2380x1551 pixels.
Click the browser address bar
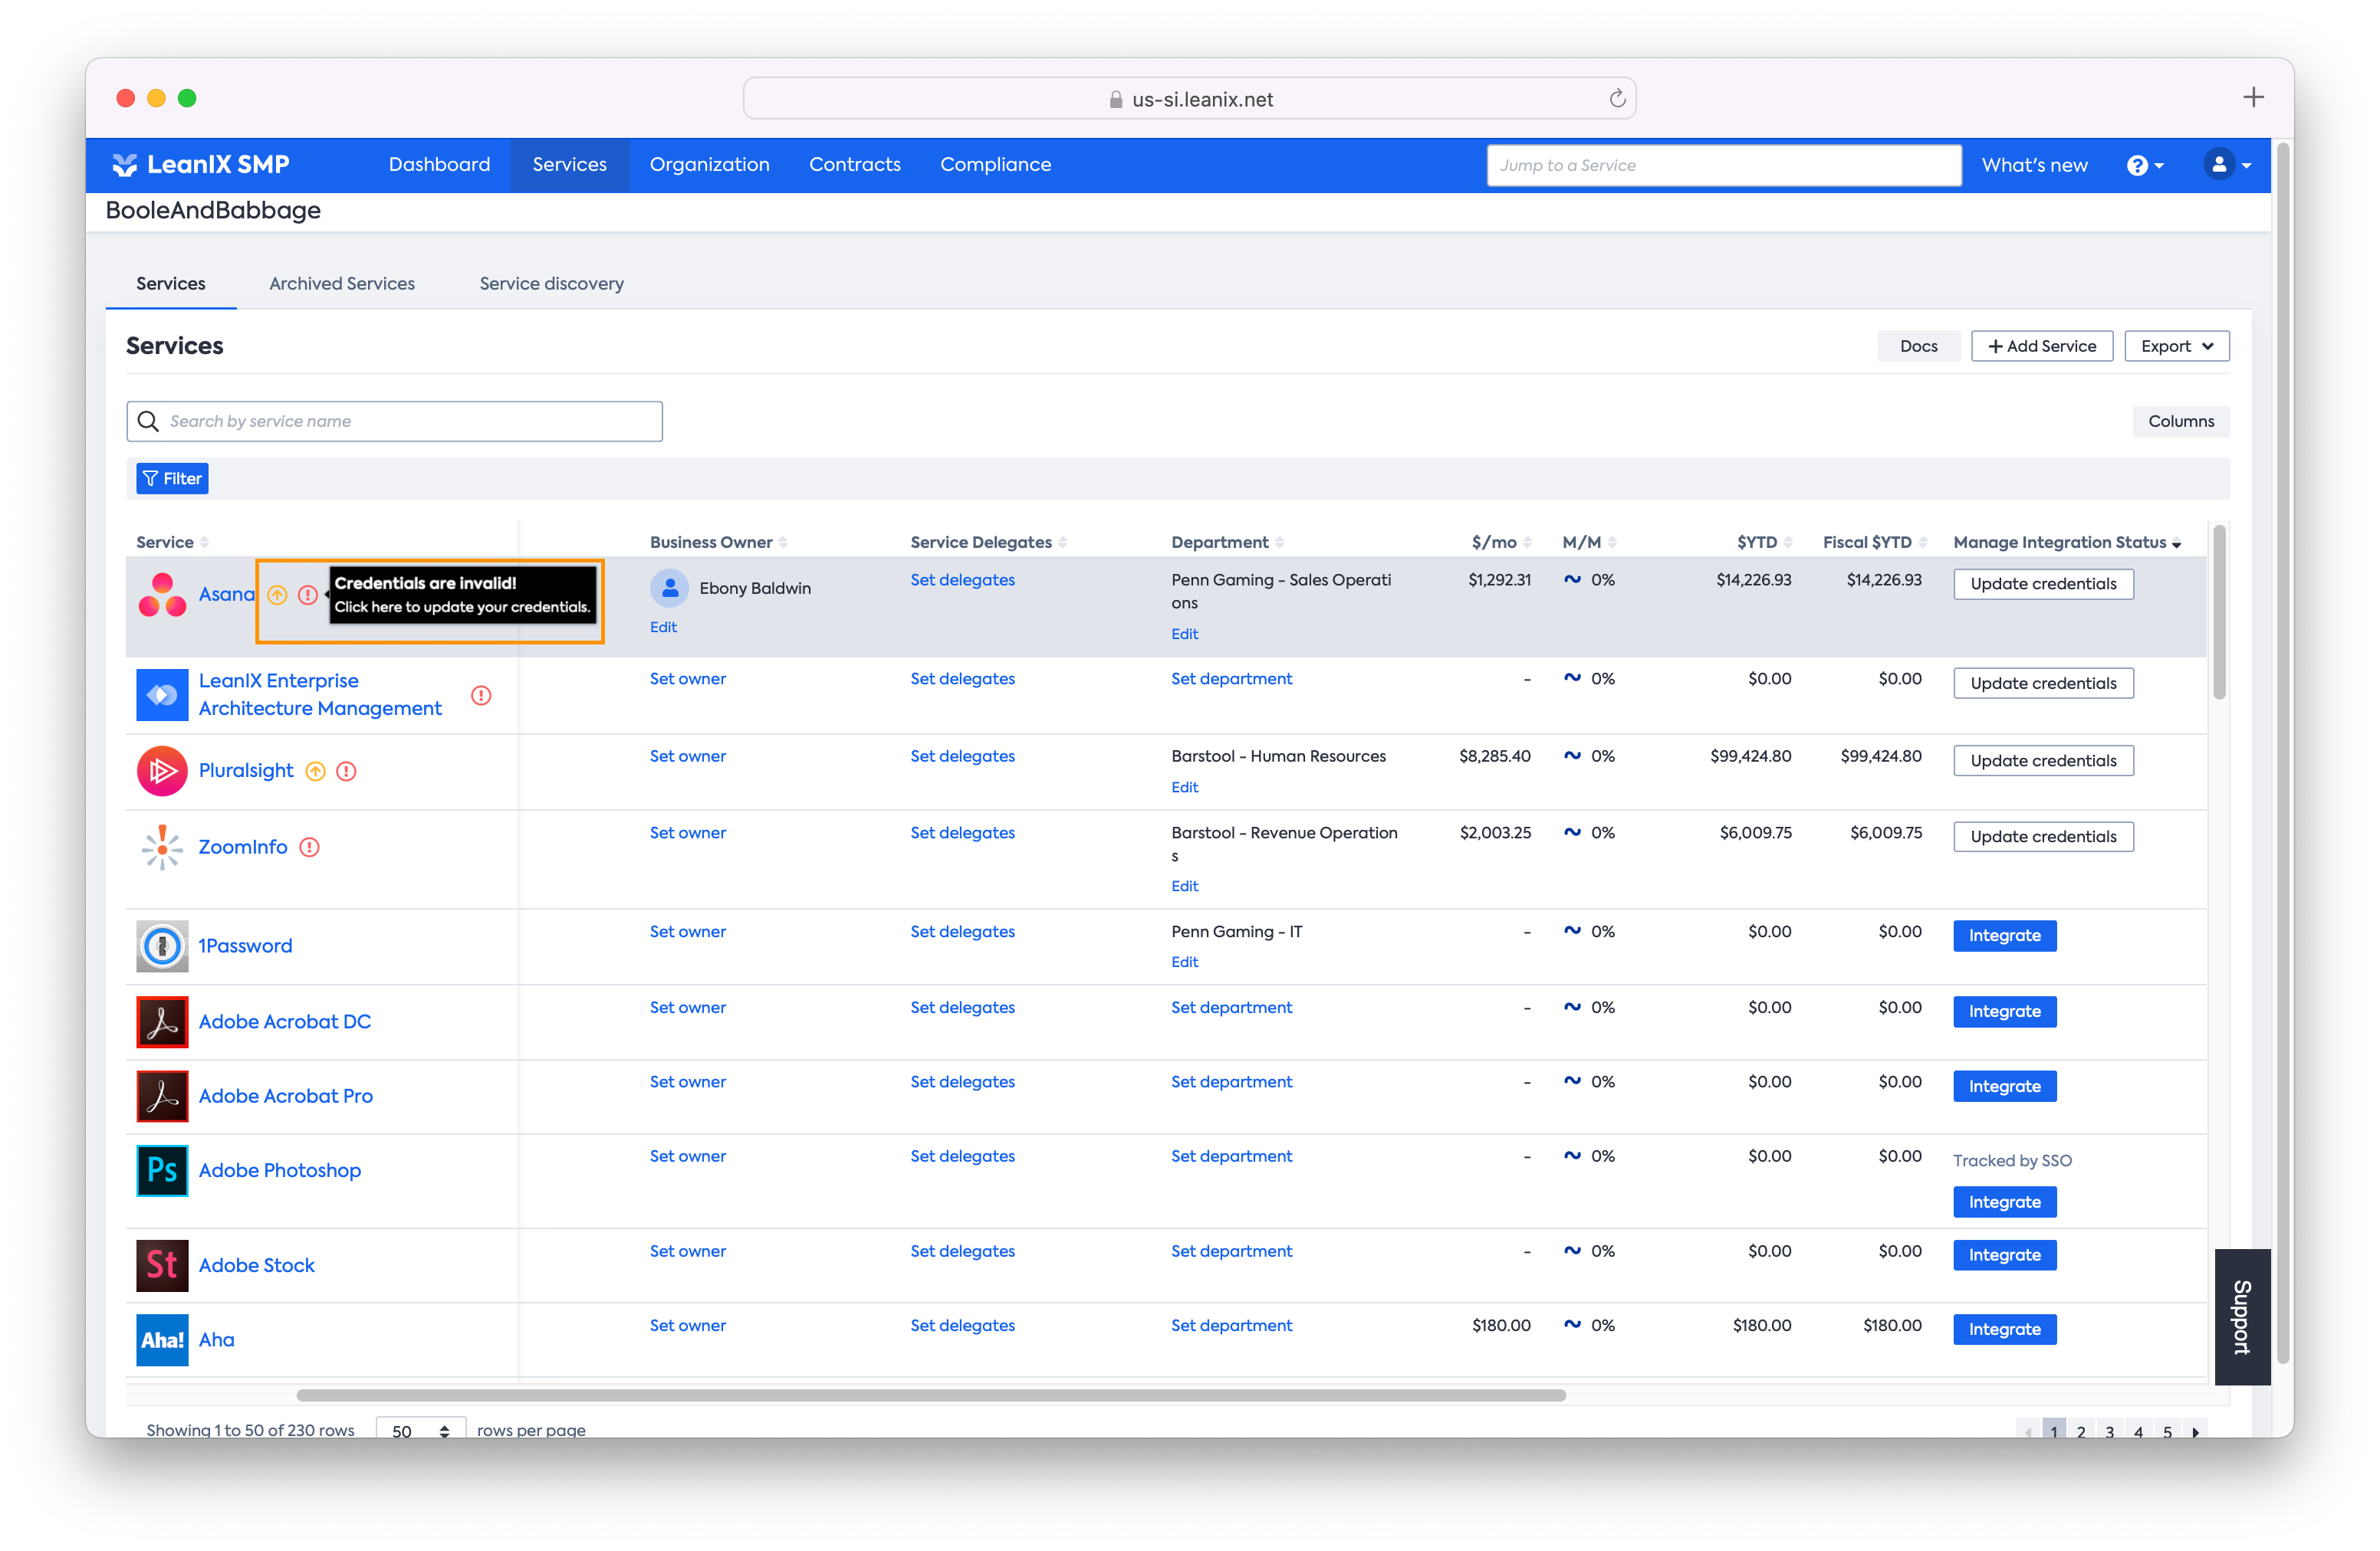pos(1189,99)
